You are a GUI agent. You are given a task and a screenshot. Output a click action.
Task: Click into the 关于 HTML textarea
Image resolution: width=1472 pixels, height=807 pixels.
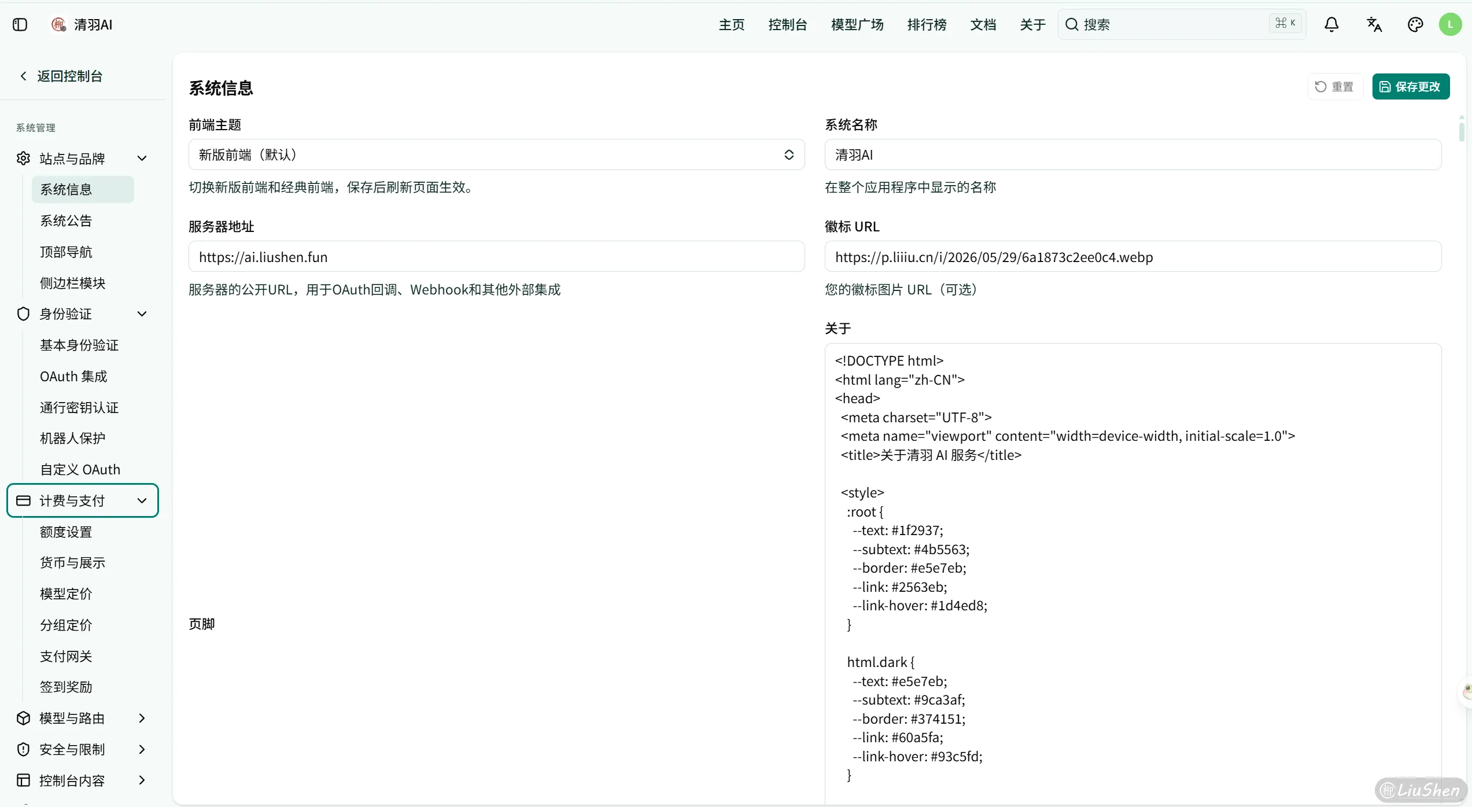tap(1132, 573)
